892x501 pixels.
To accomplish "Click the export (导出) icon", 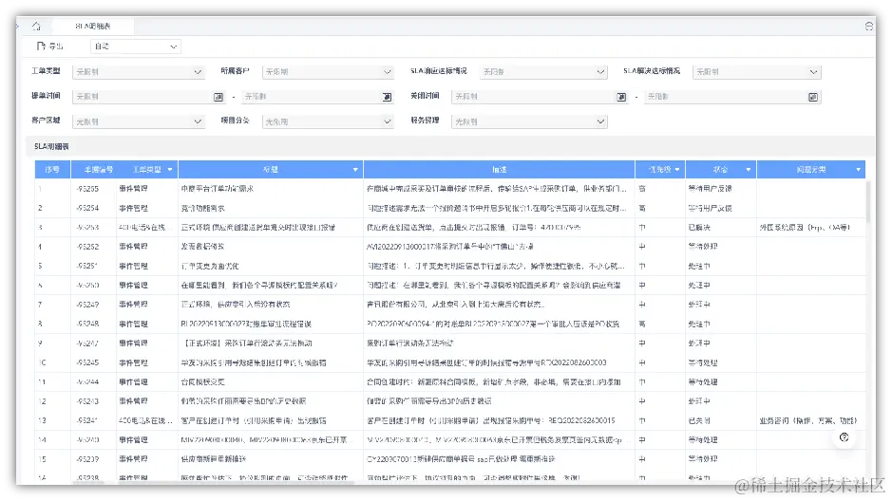I will (x=41, y=46).
